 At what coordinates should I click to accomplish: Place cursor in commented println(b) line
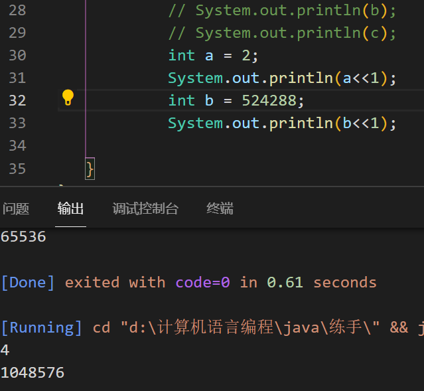[x=281, y=11]
